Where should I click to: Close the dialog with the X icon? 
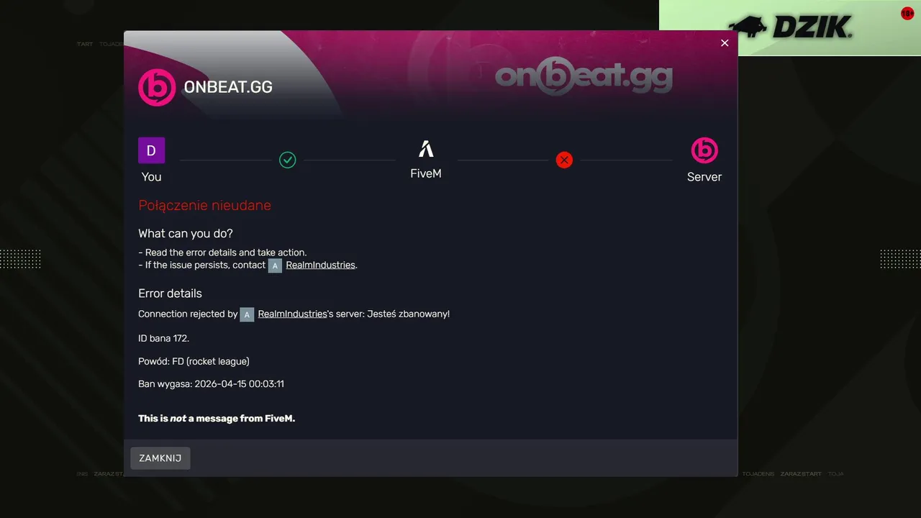[x=725, y=43]
